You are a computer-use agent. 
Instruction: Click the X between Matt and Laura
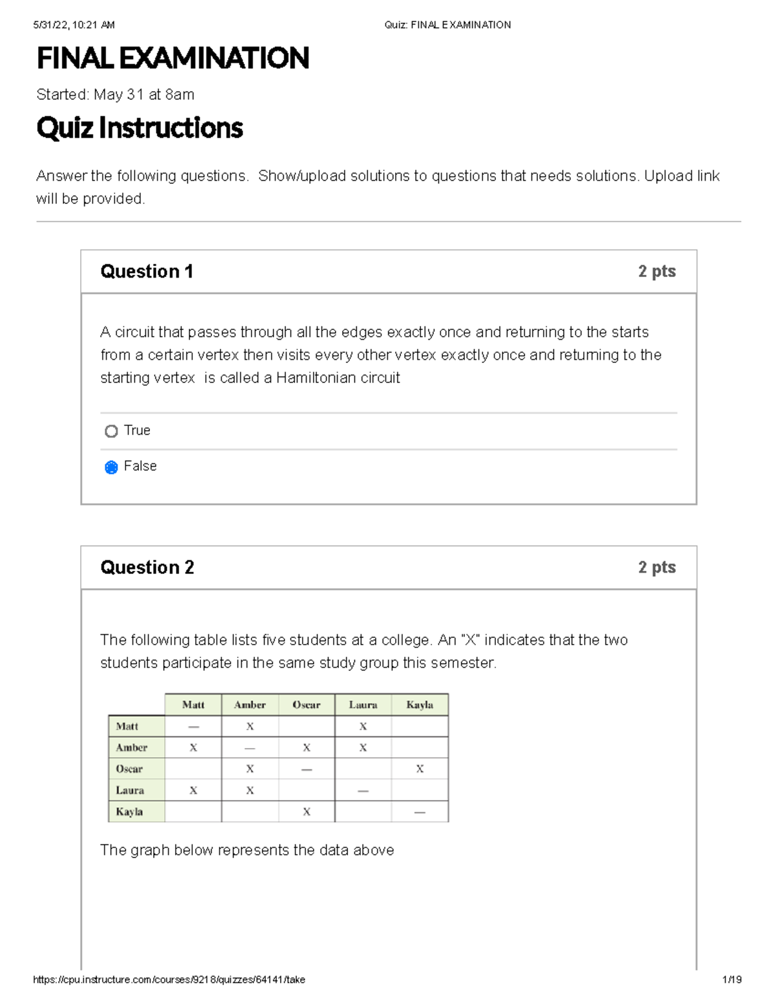[363, 726]
